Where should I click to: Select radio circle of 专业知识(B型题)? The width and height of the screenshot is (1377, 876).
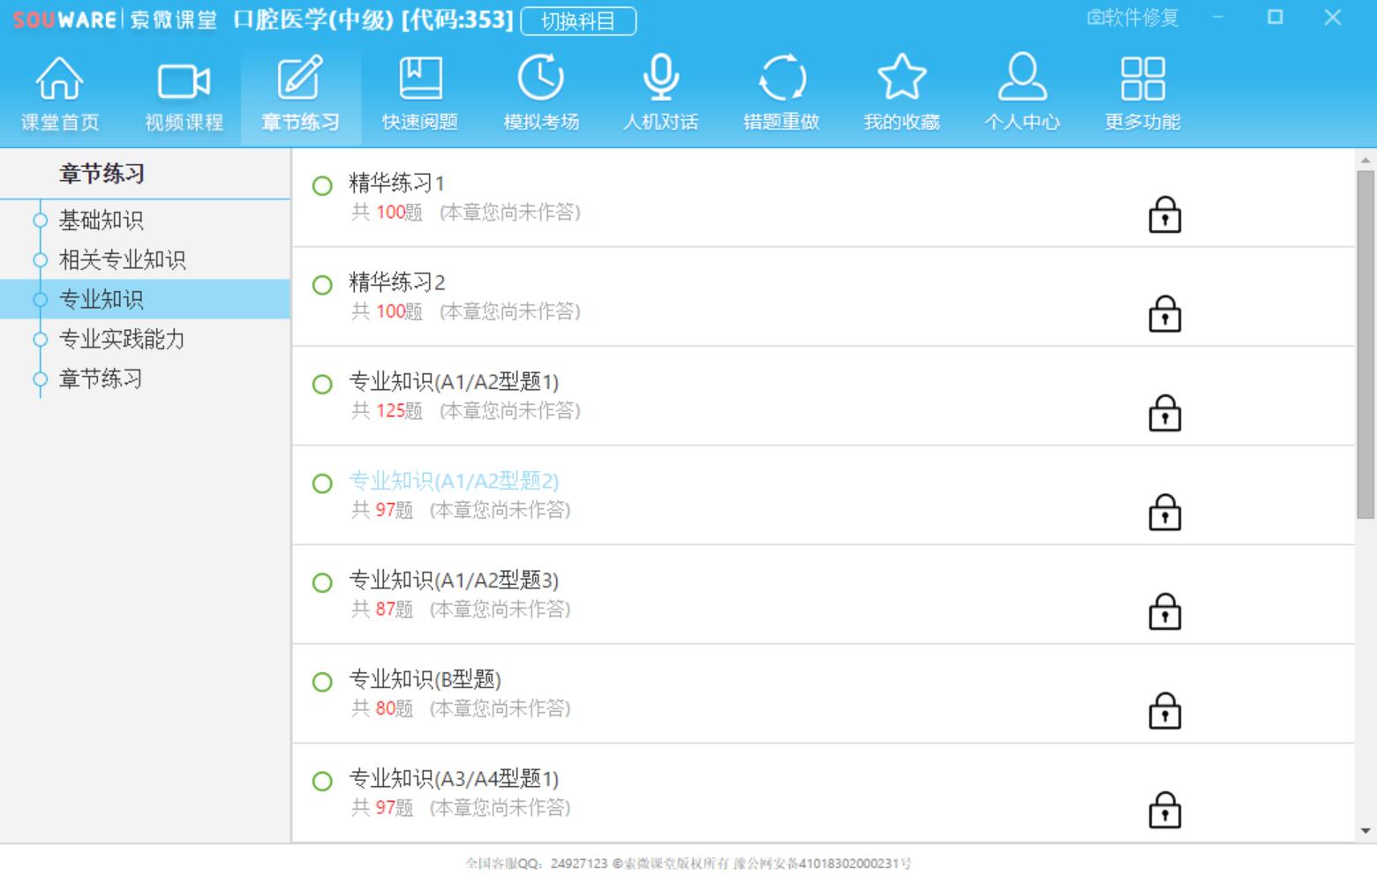click(x=322, y=682)
